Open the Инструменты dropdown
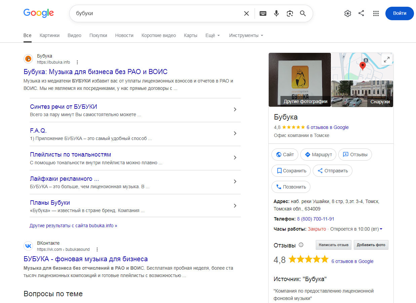 [246, 35]
